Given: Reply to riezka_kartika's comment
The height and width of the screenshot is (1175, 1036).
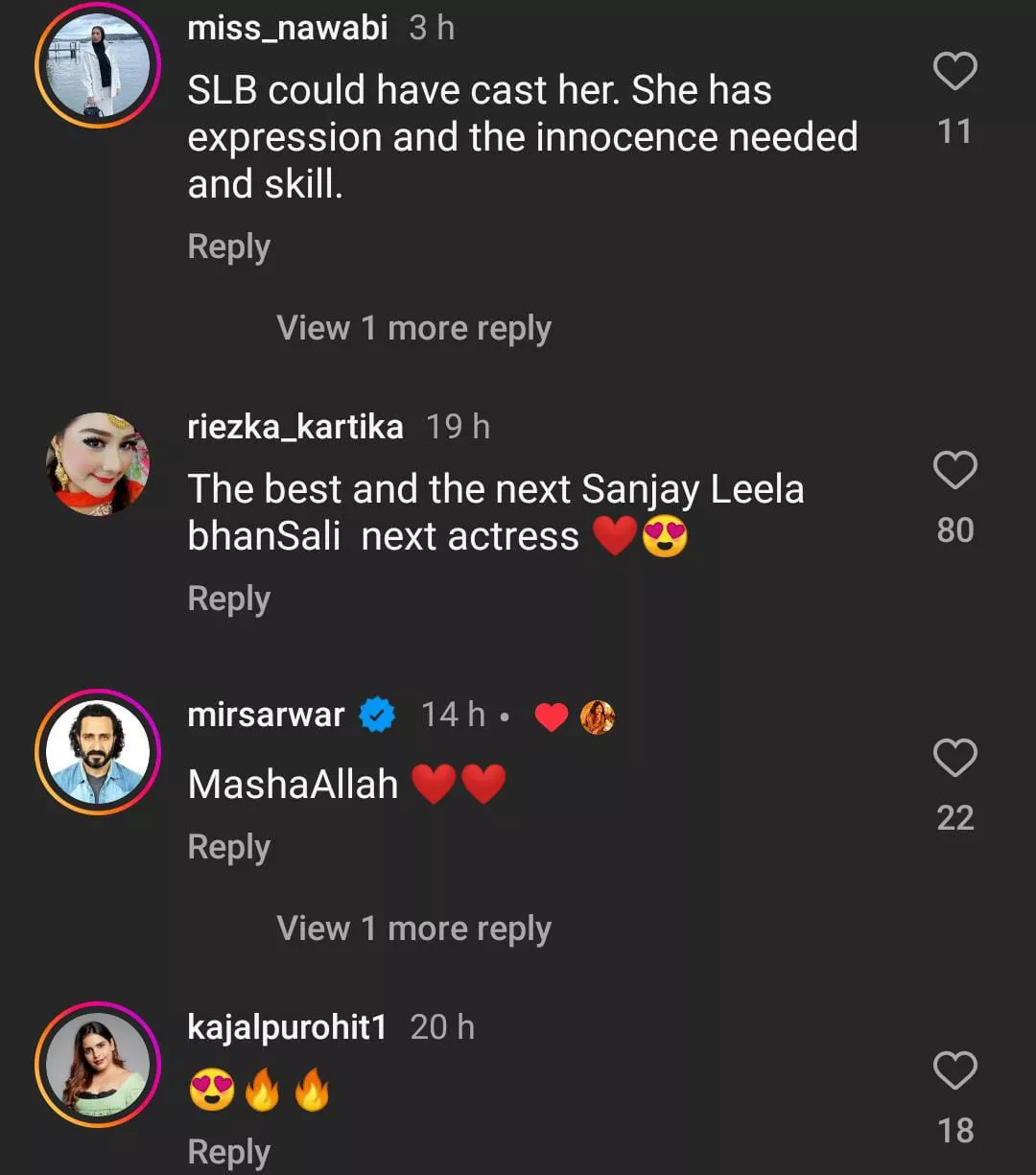Looking at the screenshot, I should (x=228, y=599).
